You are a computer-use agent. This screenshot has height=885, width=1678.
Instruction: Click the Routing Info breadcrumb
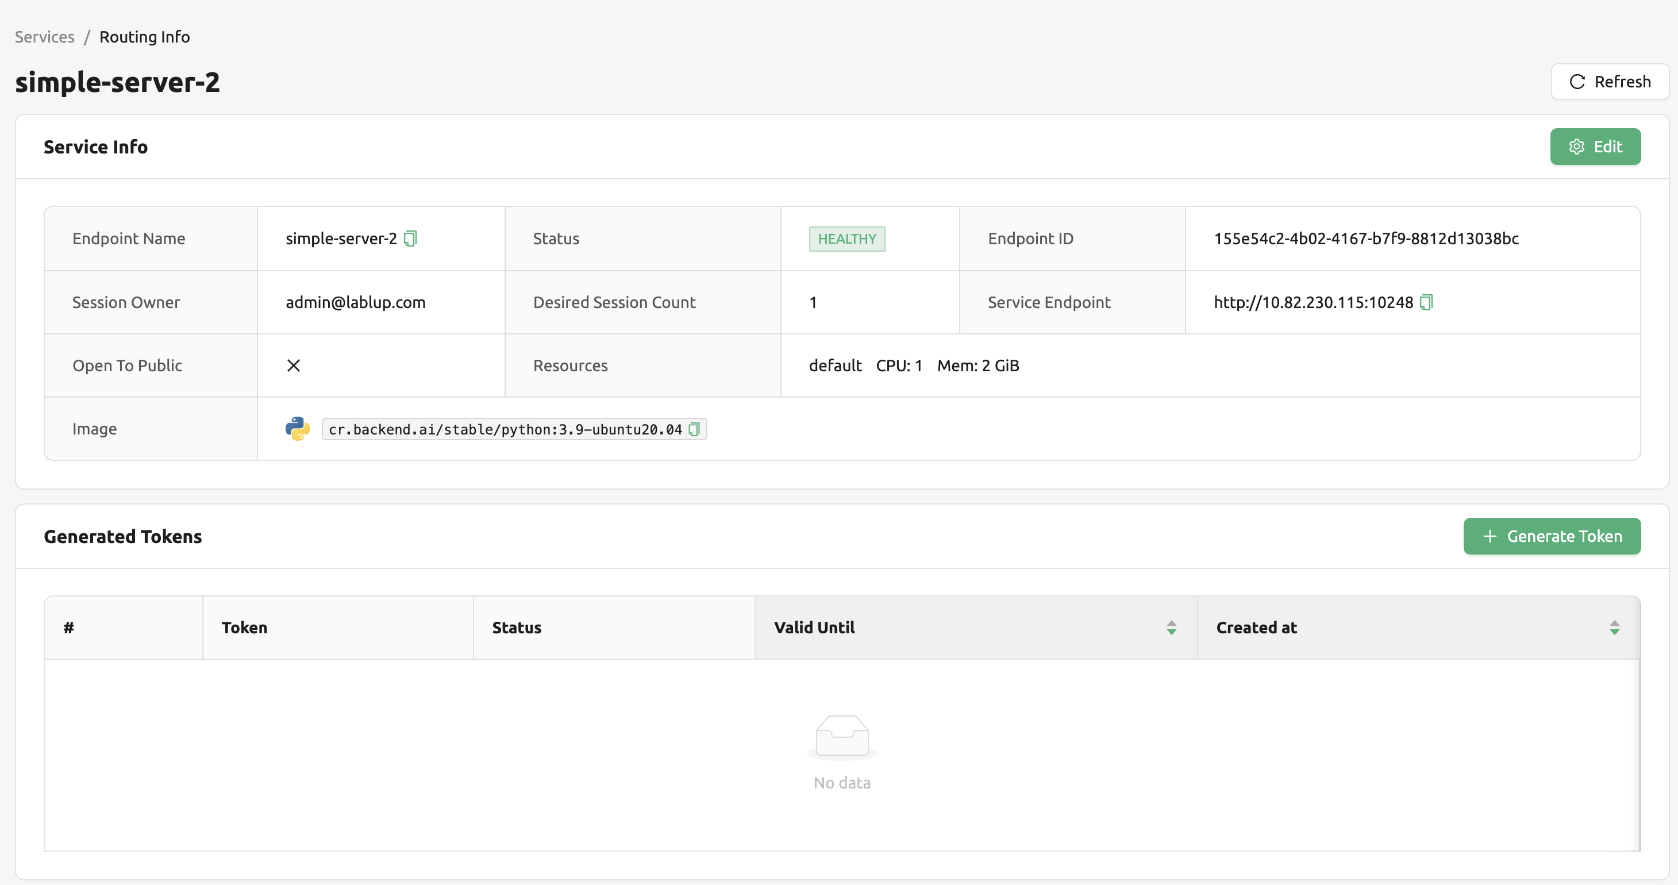[x=145, y=37]
